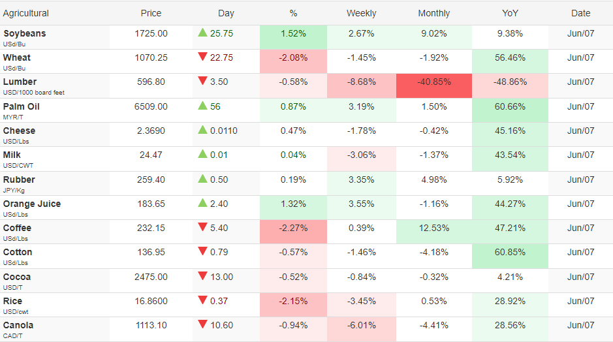Click the Monthly column header
The image size is (613, 342).
(434, 13)
